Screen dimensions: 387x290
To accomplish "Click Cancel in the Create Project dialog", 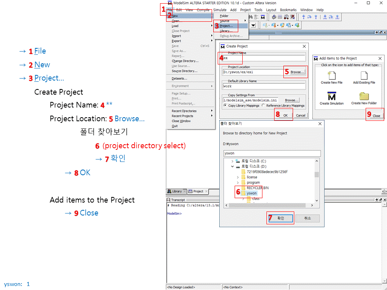I will click(300, 116).
